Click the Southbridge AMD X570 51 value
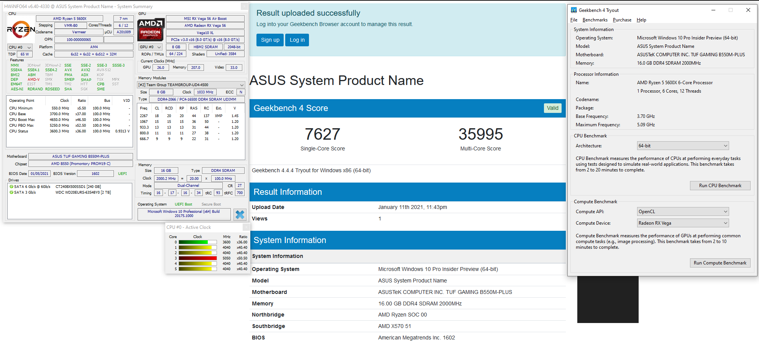This screenshot has height=341, width=759. [394, 326]
